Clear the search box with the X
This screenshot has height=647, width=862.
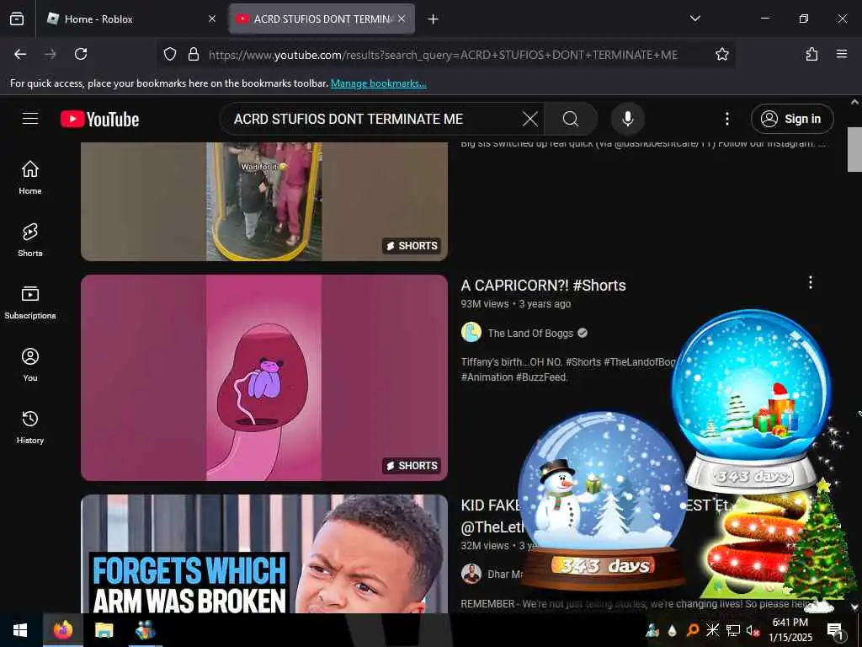tap(530, 119)
